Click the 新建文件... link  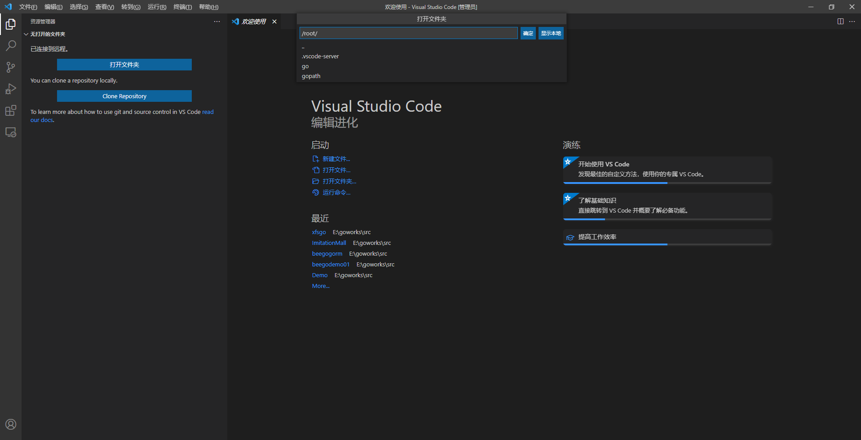(336, 159)
